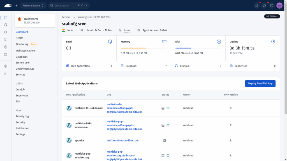Click the Load CPU chip icon
Viewport: 287px width, 161px height.
pos(110,42)
